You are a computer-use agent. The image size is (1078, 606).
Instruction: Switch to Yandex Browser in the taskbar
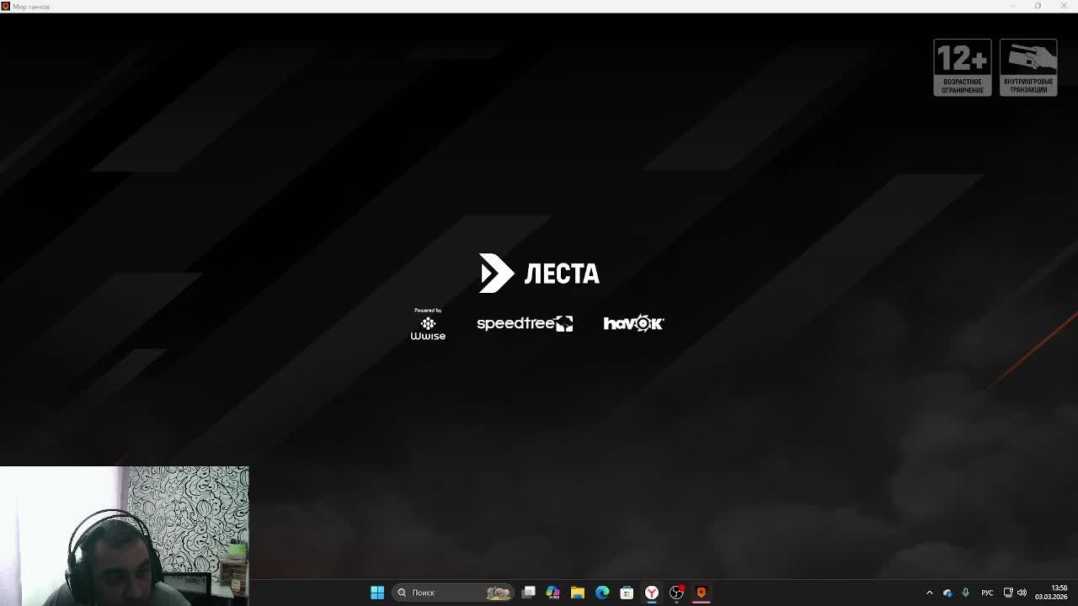coord(652,593)
